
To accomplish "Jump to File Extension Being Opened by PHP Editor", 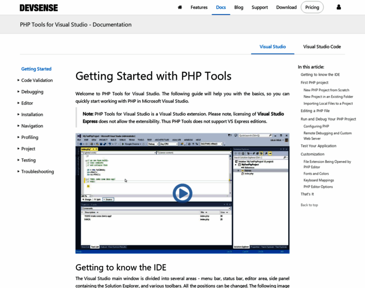I will (327, 164).
